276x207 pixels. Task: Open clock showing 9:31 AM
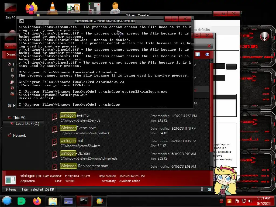coord(264,201)
